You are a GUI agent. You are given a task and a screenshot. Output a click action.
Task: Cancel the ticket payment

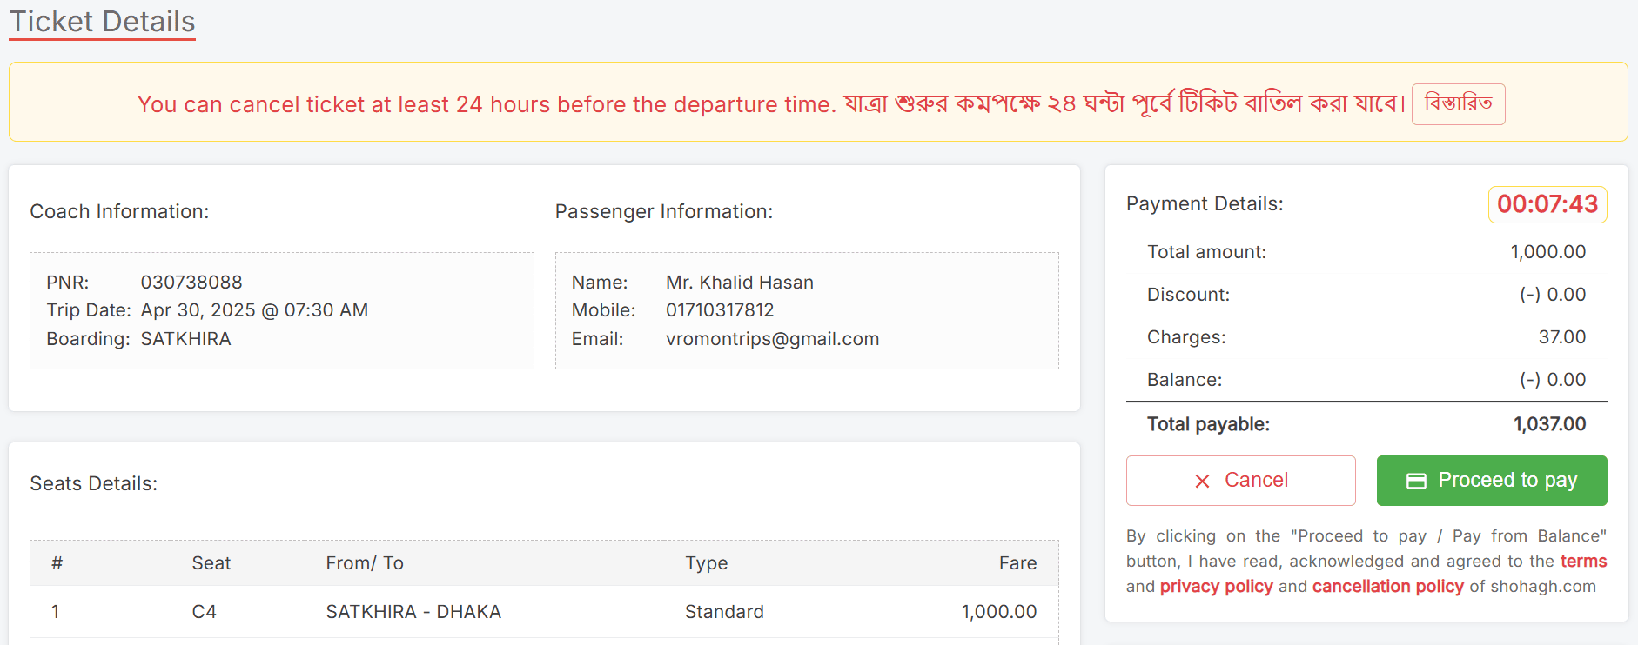point(1240,481)
